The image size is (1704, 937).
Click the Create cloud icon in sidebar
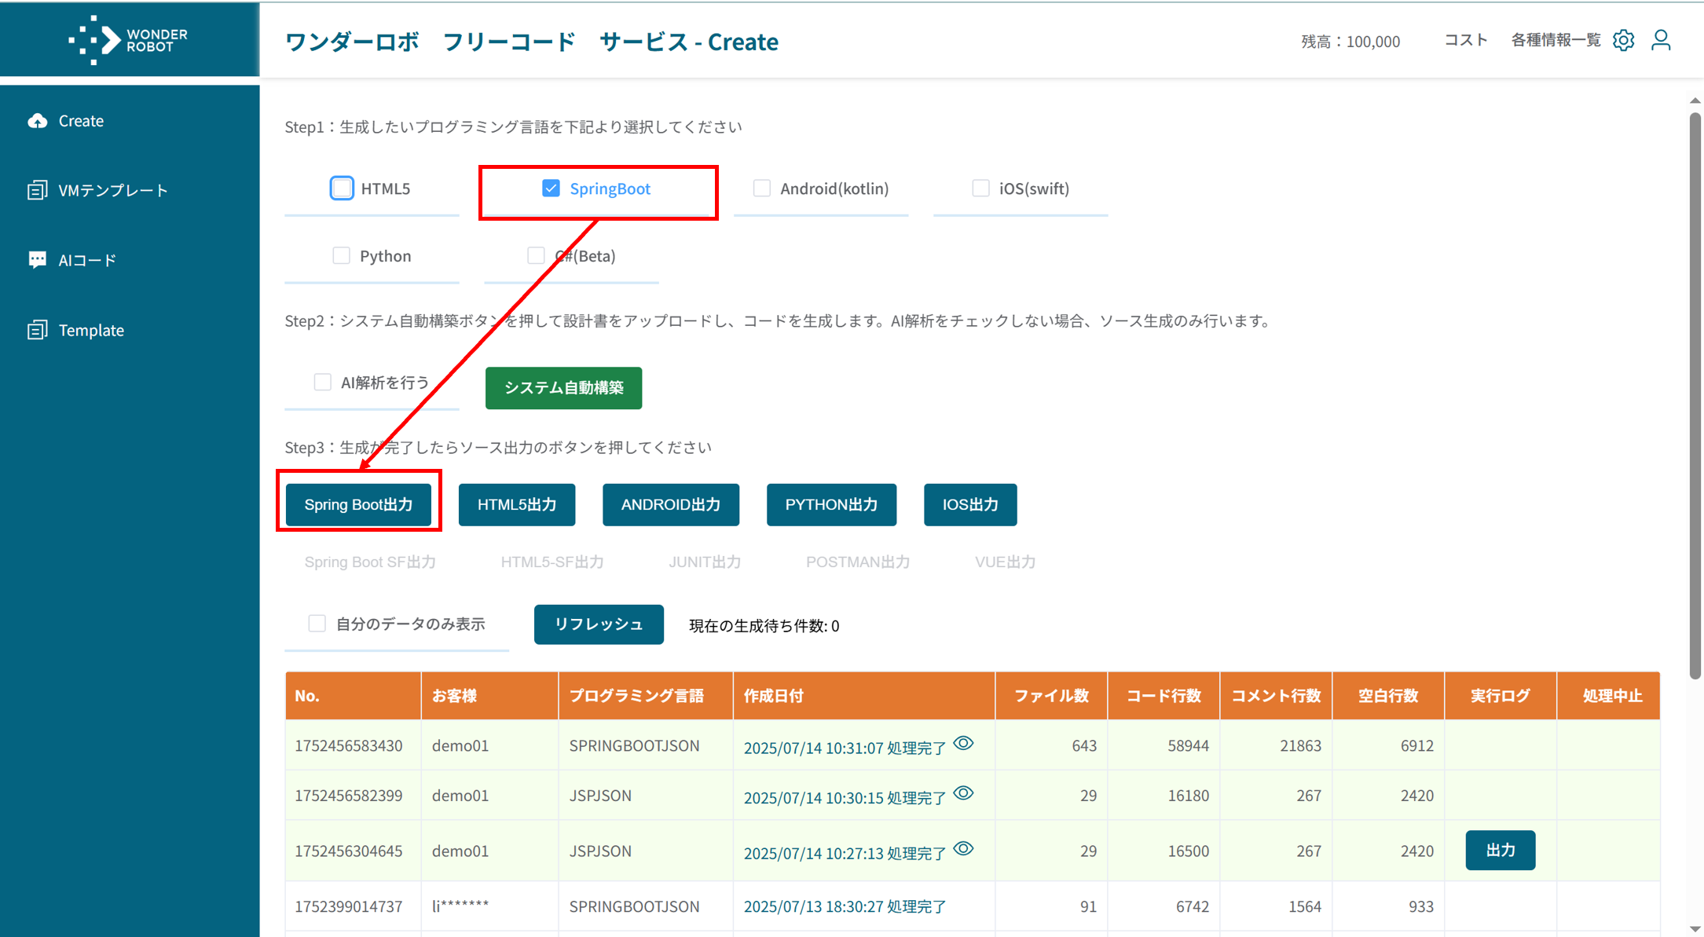37,120
